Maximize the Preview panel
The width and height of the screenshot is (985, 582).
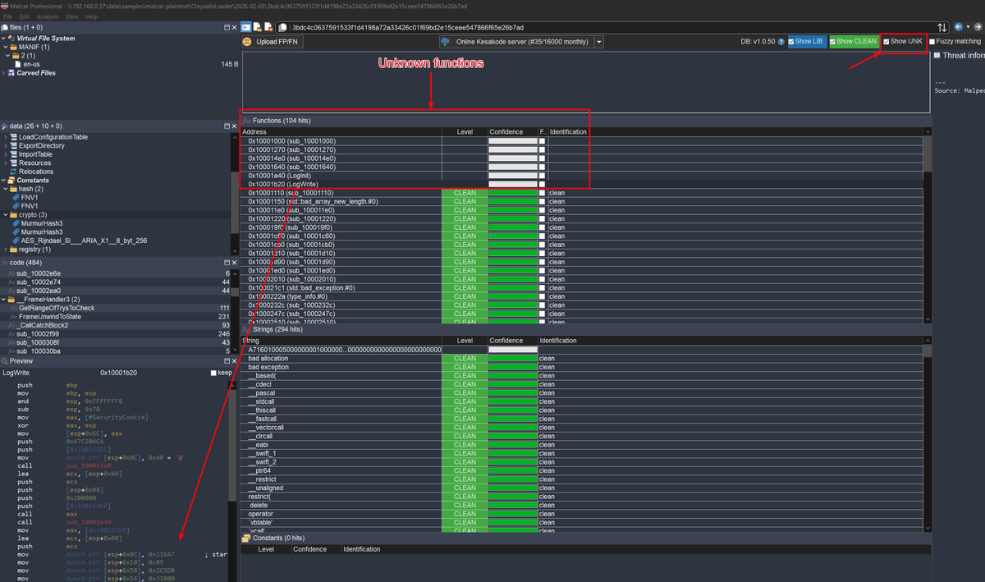click(x=227, y=361)
